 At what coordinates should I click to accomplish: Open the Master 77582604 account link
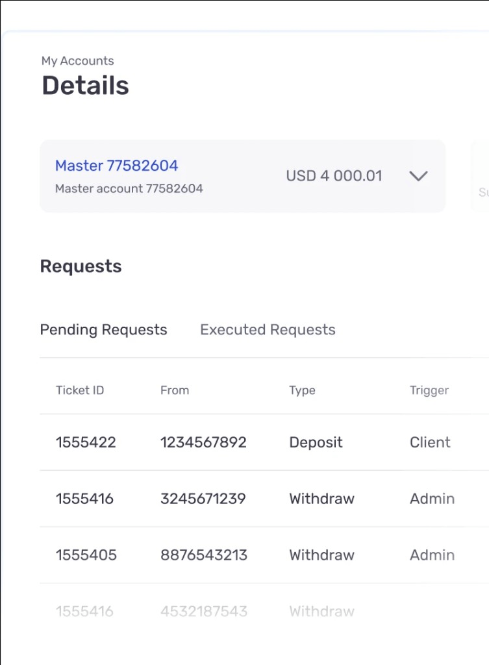pyautogui.click(x=117, y=166)
